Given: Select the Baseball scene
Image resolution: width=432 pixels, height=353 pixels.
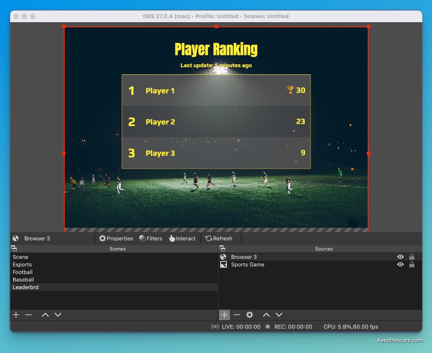Looking at the screenshot, I should point(114,280).
